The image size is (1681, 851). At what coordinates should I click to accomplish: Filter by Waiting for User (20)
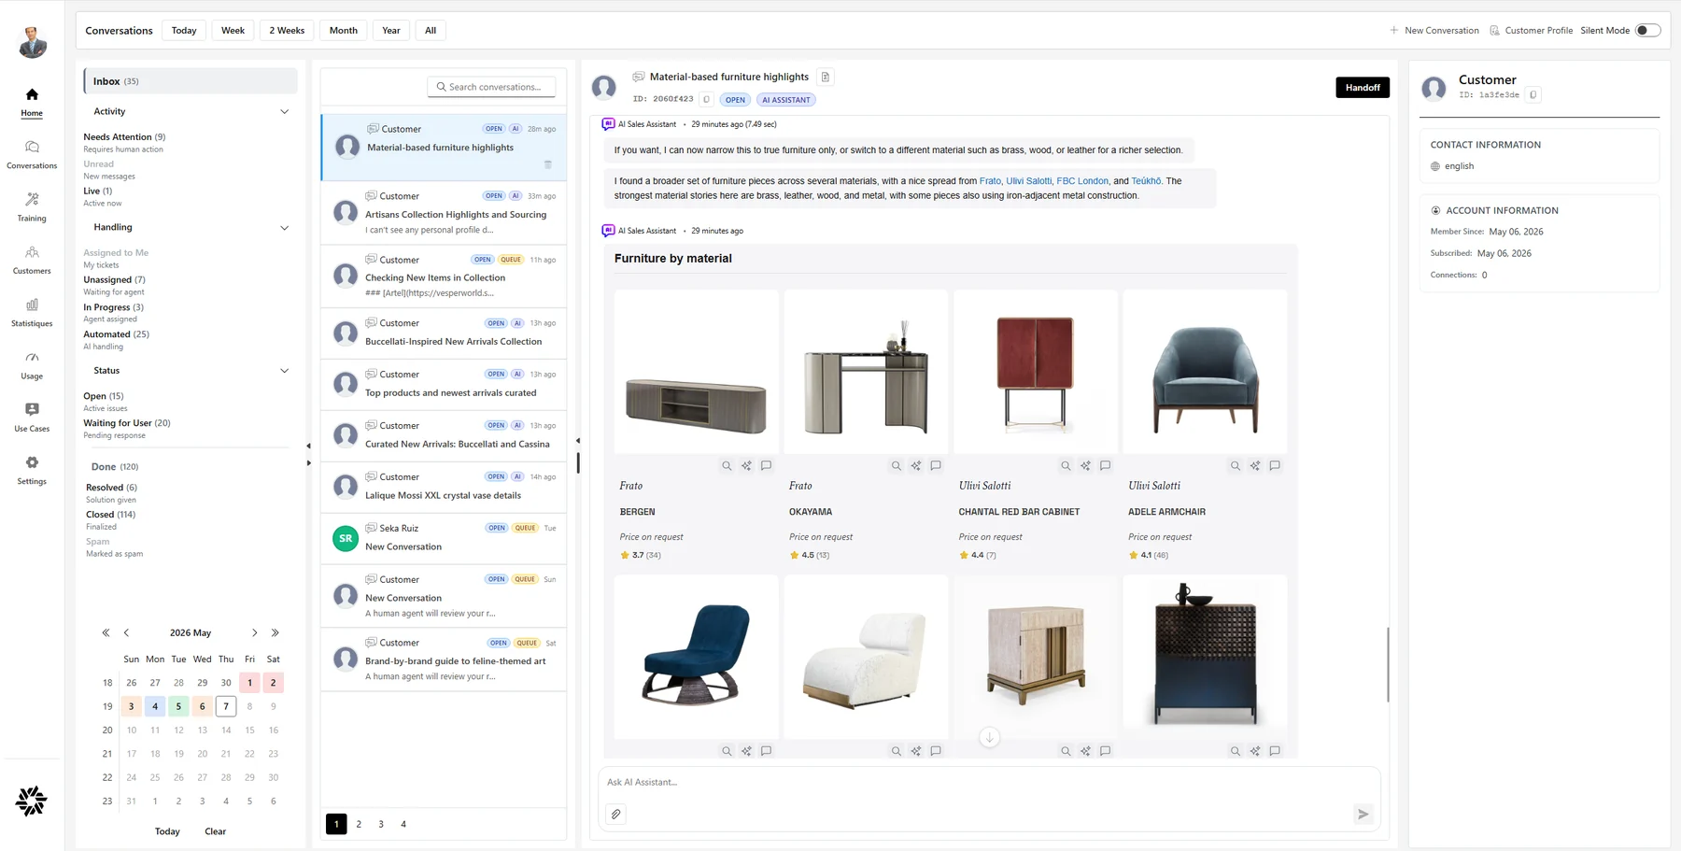coord(127,422)
